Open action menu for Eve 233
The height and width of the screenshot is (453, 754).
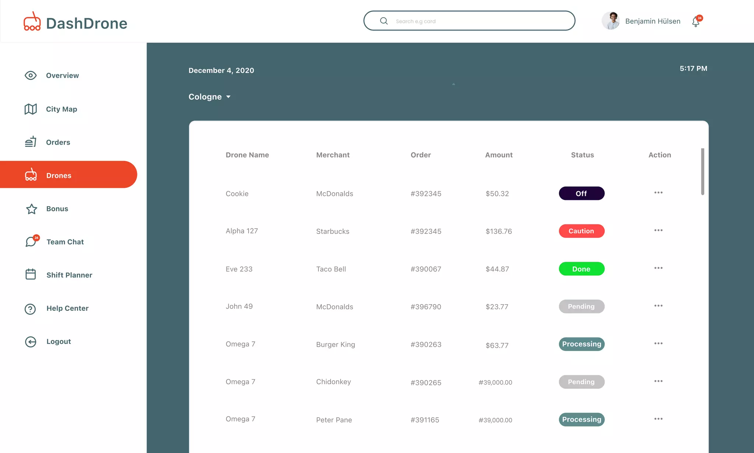click(x=658, y=268)
